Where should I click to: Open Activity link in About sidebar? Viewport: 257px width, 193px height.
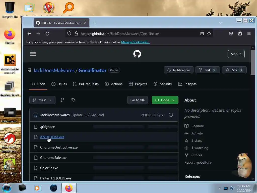point(194,133)
